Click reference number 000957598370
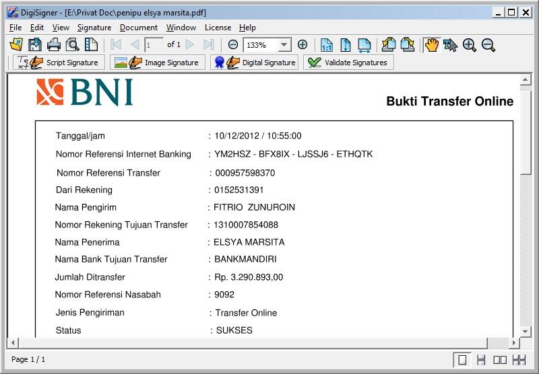The image size is (539, 374). click(245, 173)
